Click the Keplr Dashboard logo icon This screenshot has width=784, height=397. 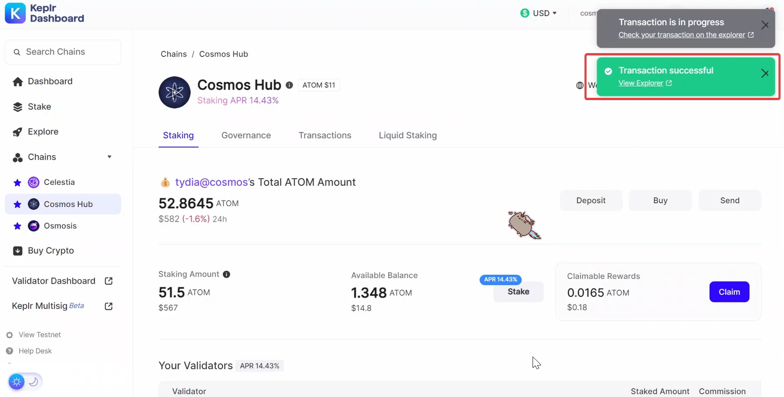[x=15, y=13]
